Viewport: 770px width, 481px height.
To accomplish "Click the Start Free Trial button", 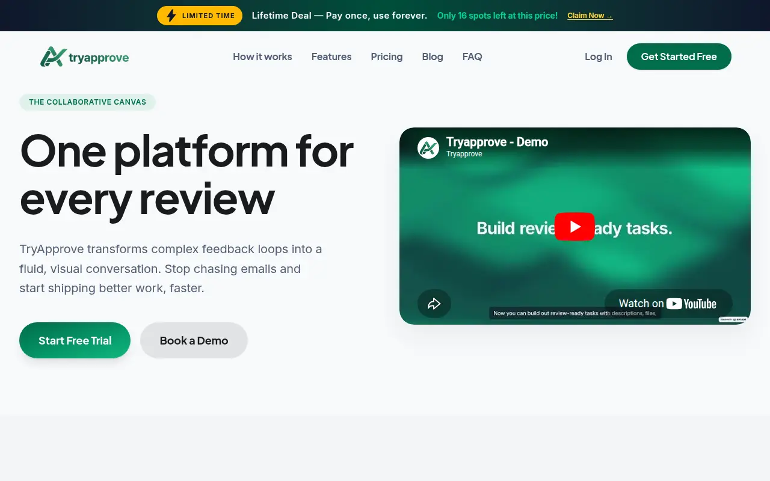I will [x=75, y=340].
